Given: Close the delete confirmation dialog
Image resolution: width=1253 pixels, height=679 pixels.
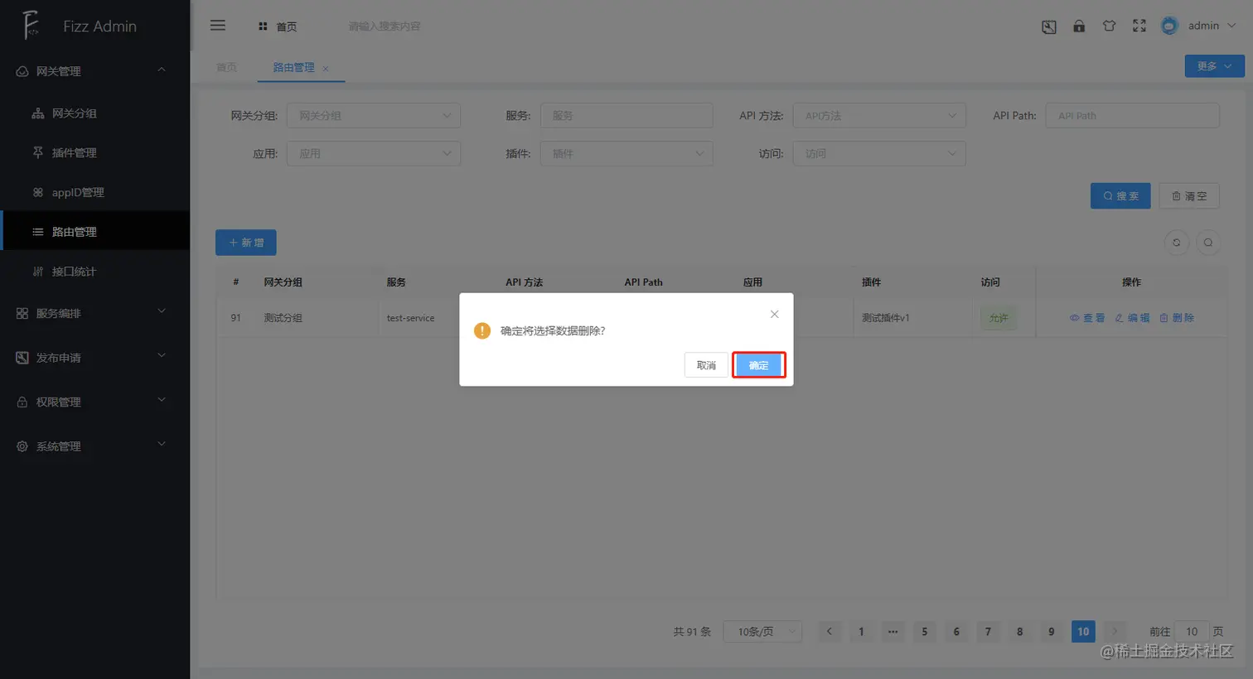Looking at the screenshot, I should (774, 314).
